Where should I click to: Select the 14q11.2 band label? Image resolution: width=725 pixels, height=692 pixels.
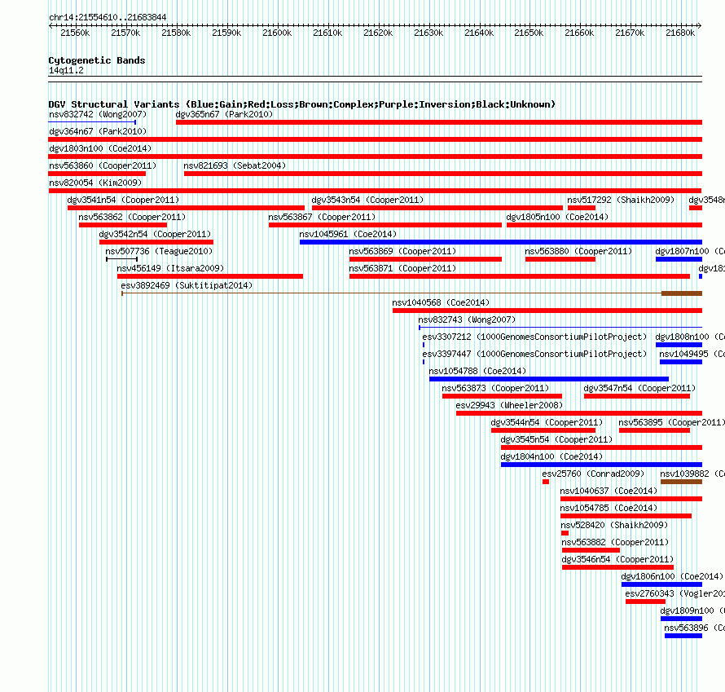[66, 70]
